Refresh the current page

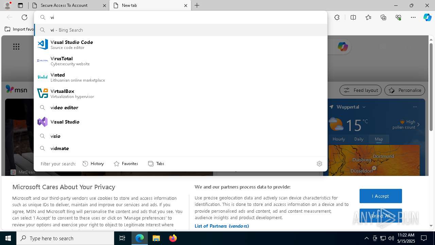pos(24,17)
